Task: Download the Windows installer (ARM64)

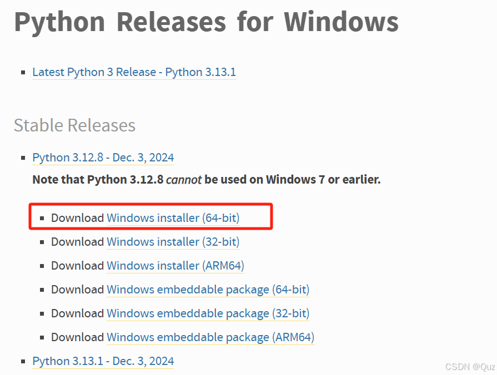Action: pos(175,266)
